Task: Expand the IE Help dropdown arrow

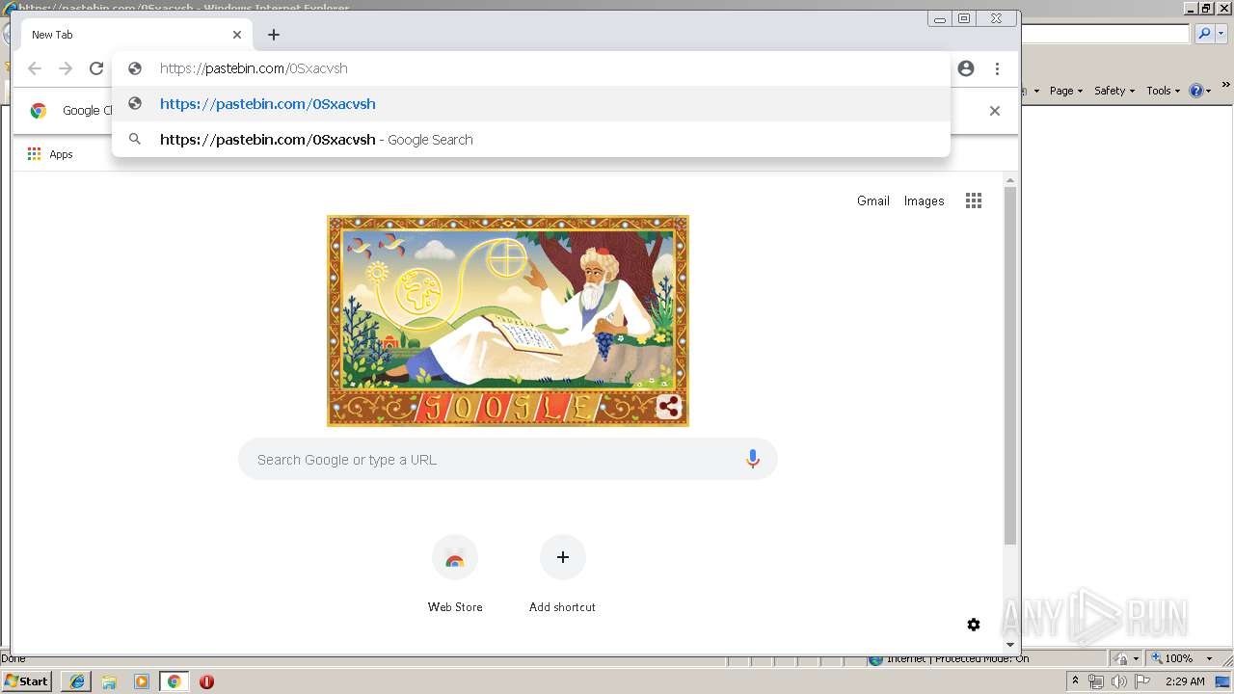Action: click(1208, 91)
